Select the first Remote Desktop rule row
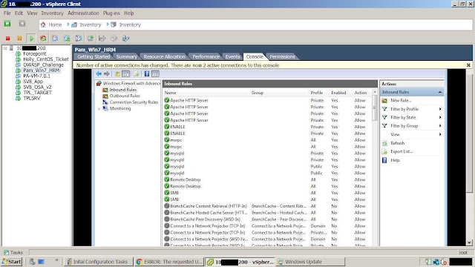This screenshot has width=475, height=267. (x=268, y=179)
